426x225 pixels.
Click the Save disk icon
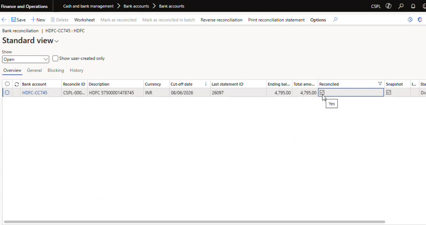click(14, 20)
